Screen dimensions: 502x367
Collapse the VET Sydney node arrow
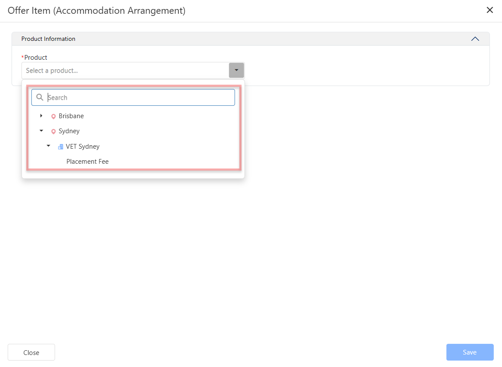(x=48, y=146)
